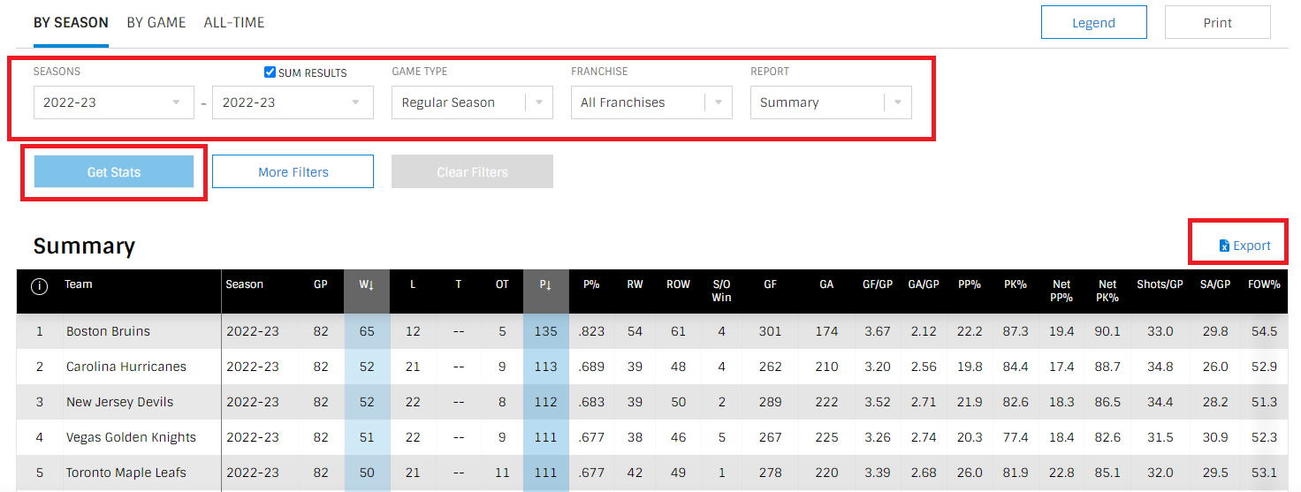
Task: Select the By Season tab
Action: (71, 23)
